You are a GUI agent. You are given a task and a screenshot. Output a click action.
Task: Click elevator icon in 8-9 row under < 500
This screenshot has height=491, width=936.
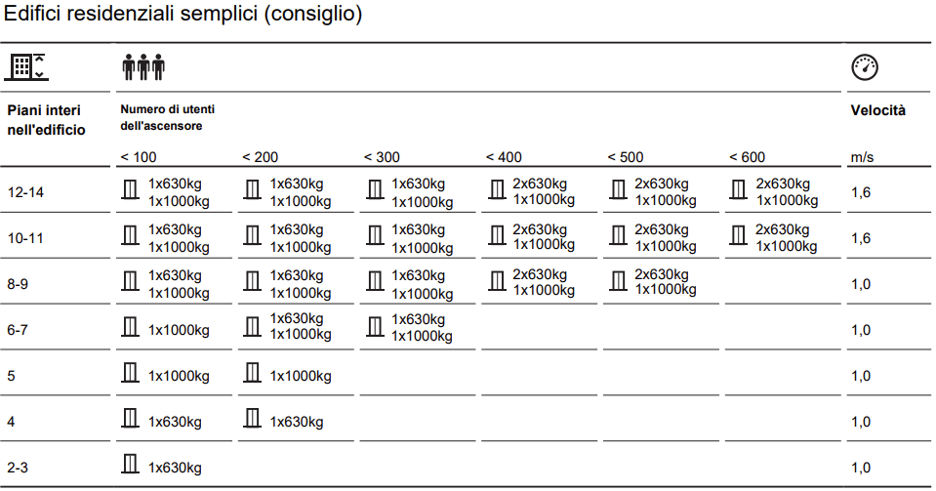[x=617, y=281]
